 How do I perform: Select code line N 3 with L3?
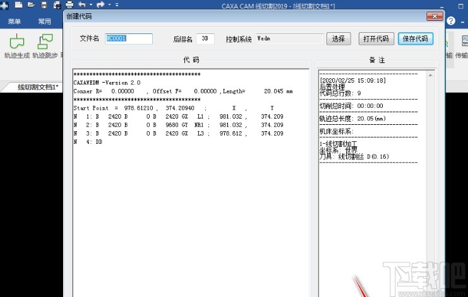[179, 134]
